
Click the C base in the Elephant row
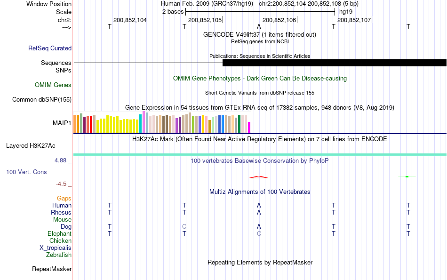click(x=259, y=233)
